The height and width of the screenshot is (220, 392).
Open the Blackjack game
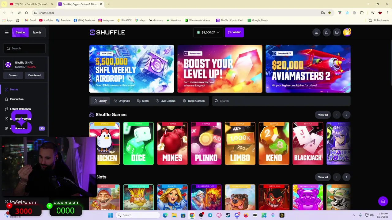(x=308, y=143)
